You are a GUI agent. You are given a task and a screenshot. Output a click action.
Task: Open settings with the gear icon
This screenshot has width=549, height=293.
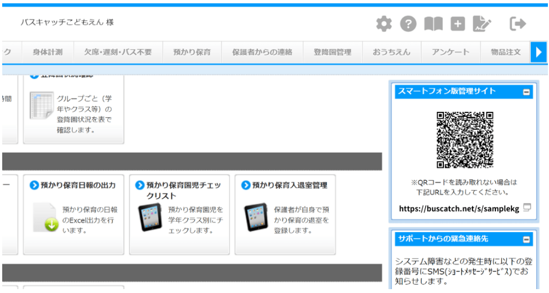(x=384, y=24)
